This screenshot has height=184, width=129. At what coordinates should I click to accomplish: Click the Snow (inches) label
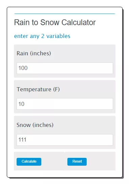35,125
